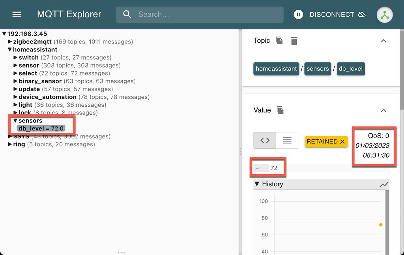This screenshot has height=255, width=404.
Task: Click the DISCONNECT button
Action: pos(338,15)
